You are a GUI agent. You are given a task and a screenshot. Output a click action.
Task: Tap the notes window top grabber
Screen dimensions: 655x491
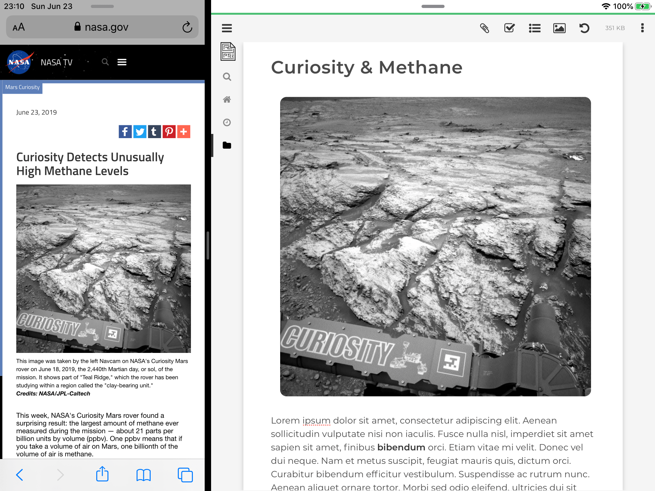tap(433, 6)
